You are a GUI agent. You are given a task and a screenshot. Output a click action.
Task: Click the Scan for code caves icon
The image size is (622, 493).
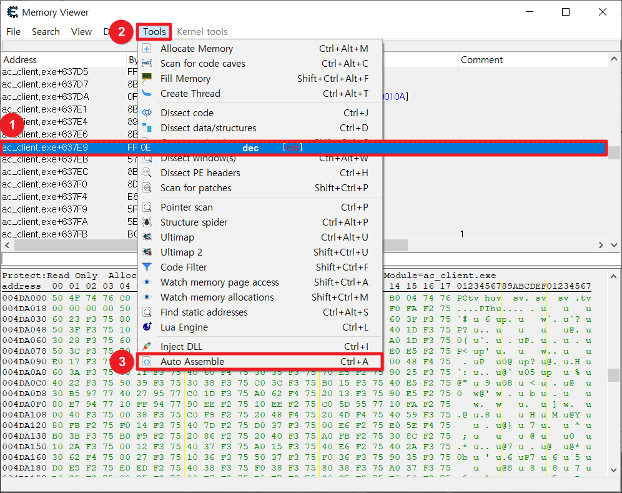coord(147,64)
